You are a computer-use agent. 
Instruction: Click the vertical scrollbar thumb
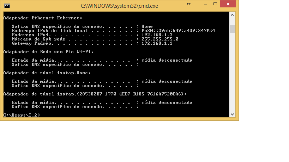(232, 29)
